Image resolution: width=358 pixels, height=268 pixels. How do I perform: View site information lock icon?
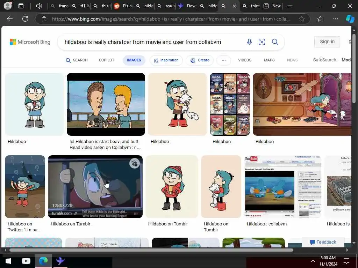[x=44, y=19]
